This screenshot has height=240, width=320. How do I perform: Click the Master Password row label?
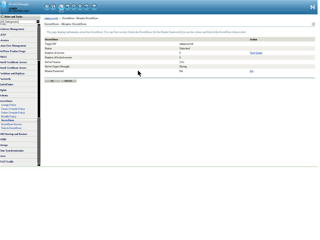(54, 71)
